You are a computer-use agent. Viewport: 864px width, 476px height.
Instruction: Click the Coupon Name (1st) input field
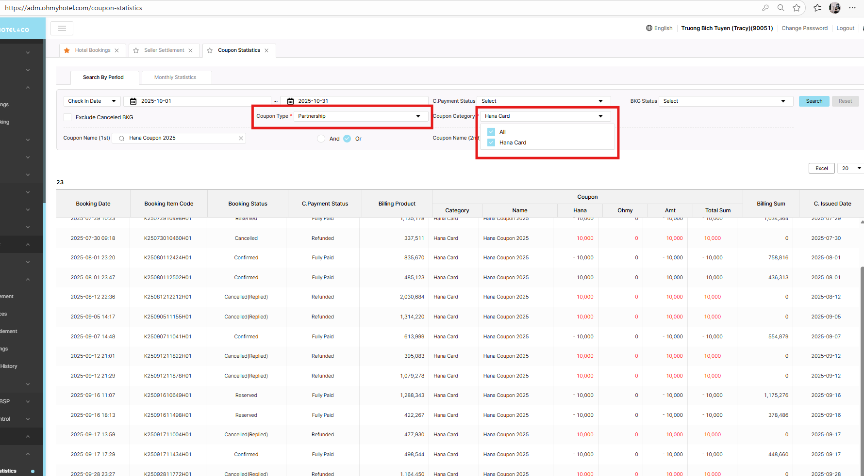coord(182,138)
